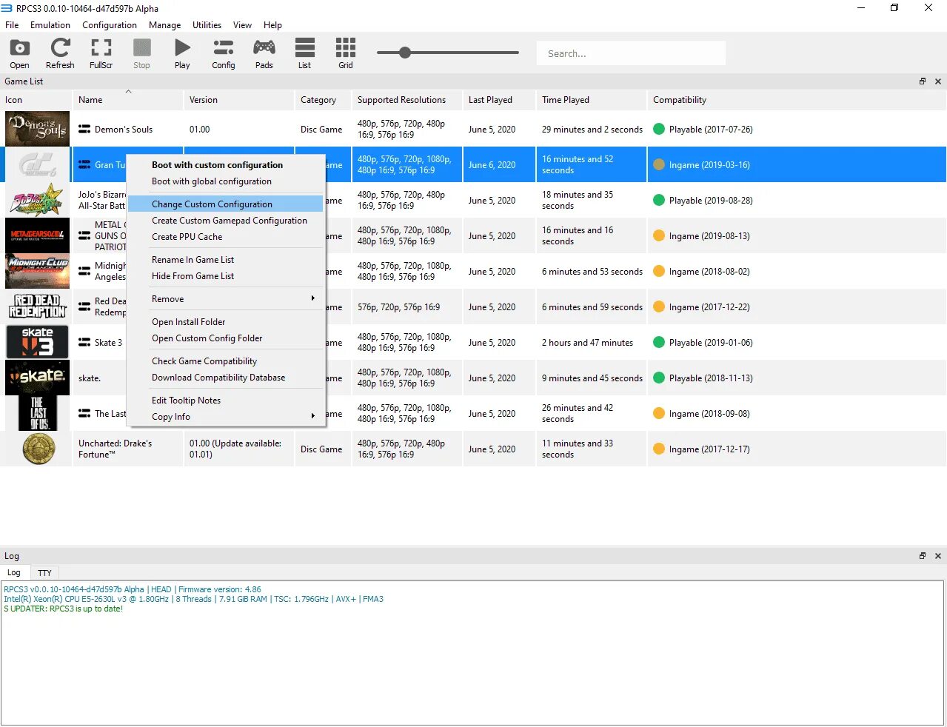This screenshot has height=727, width=947.
Task: Open the File menu
Action: (x=12, y=24)
